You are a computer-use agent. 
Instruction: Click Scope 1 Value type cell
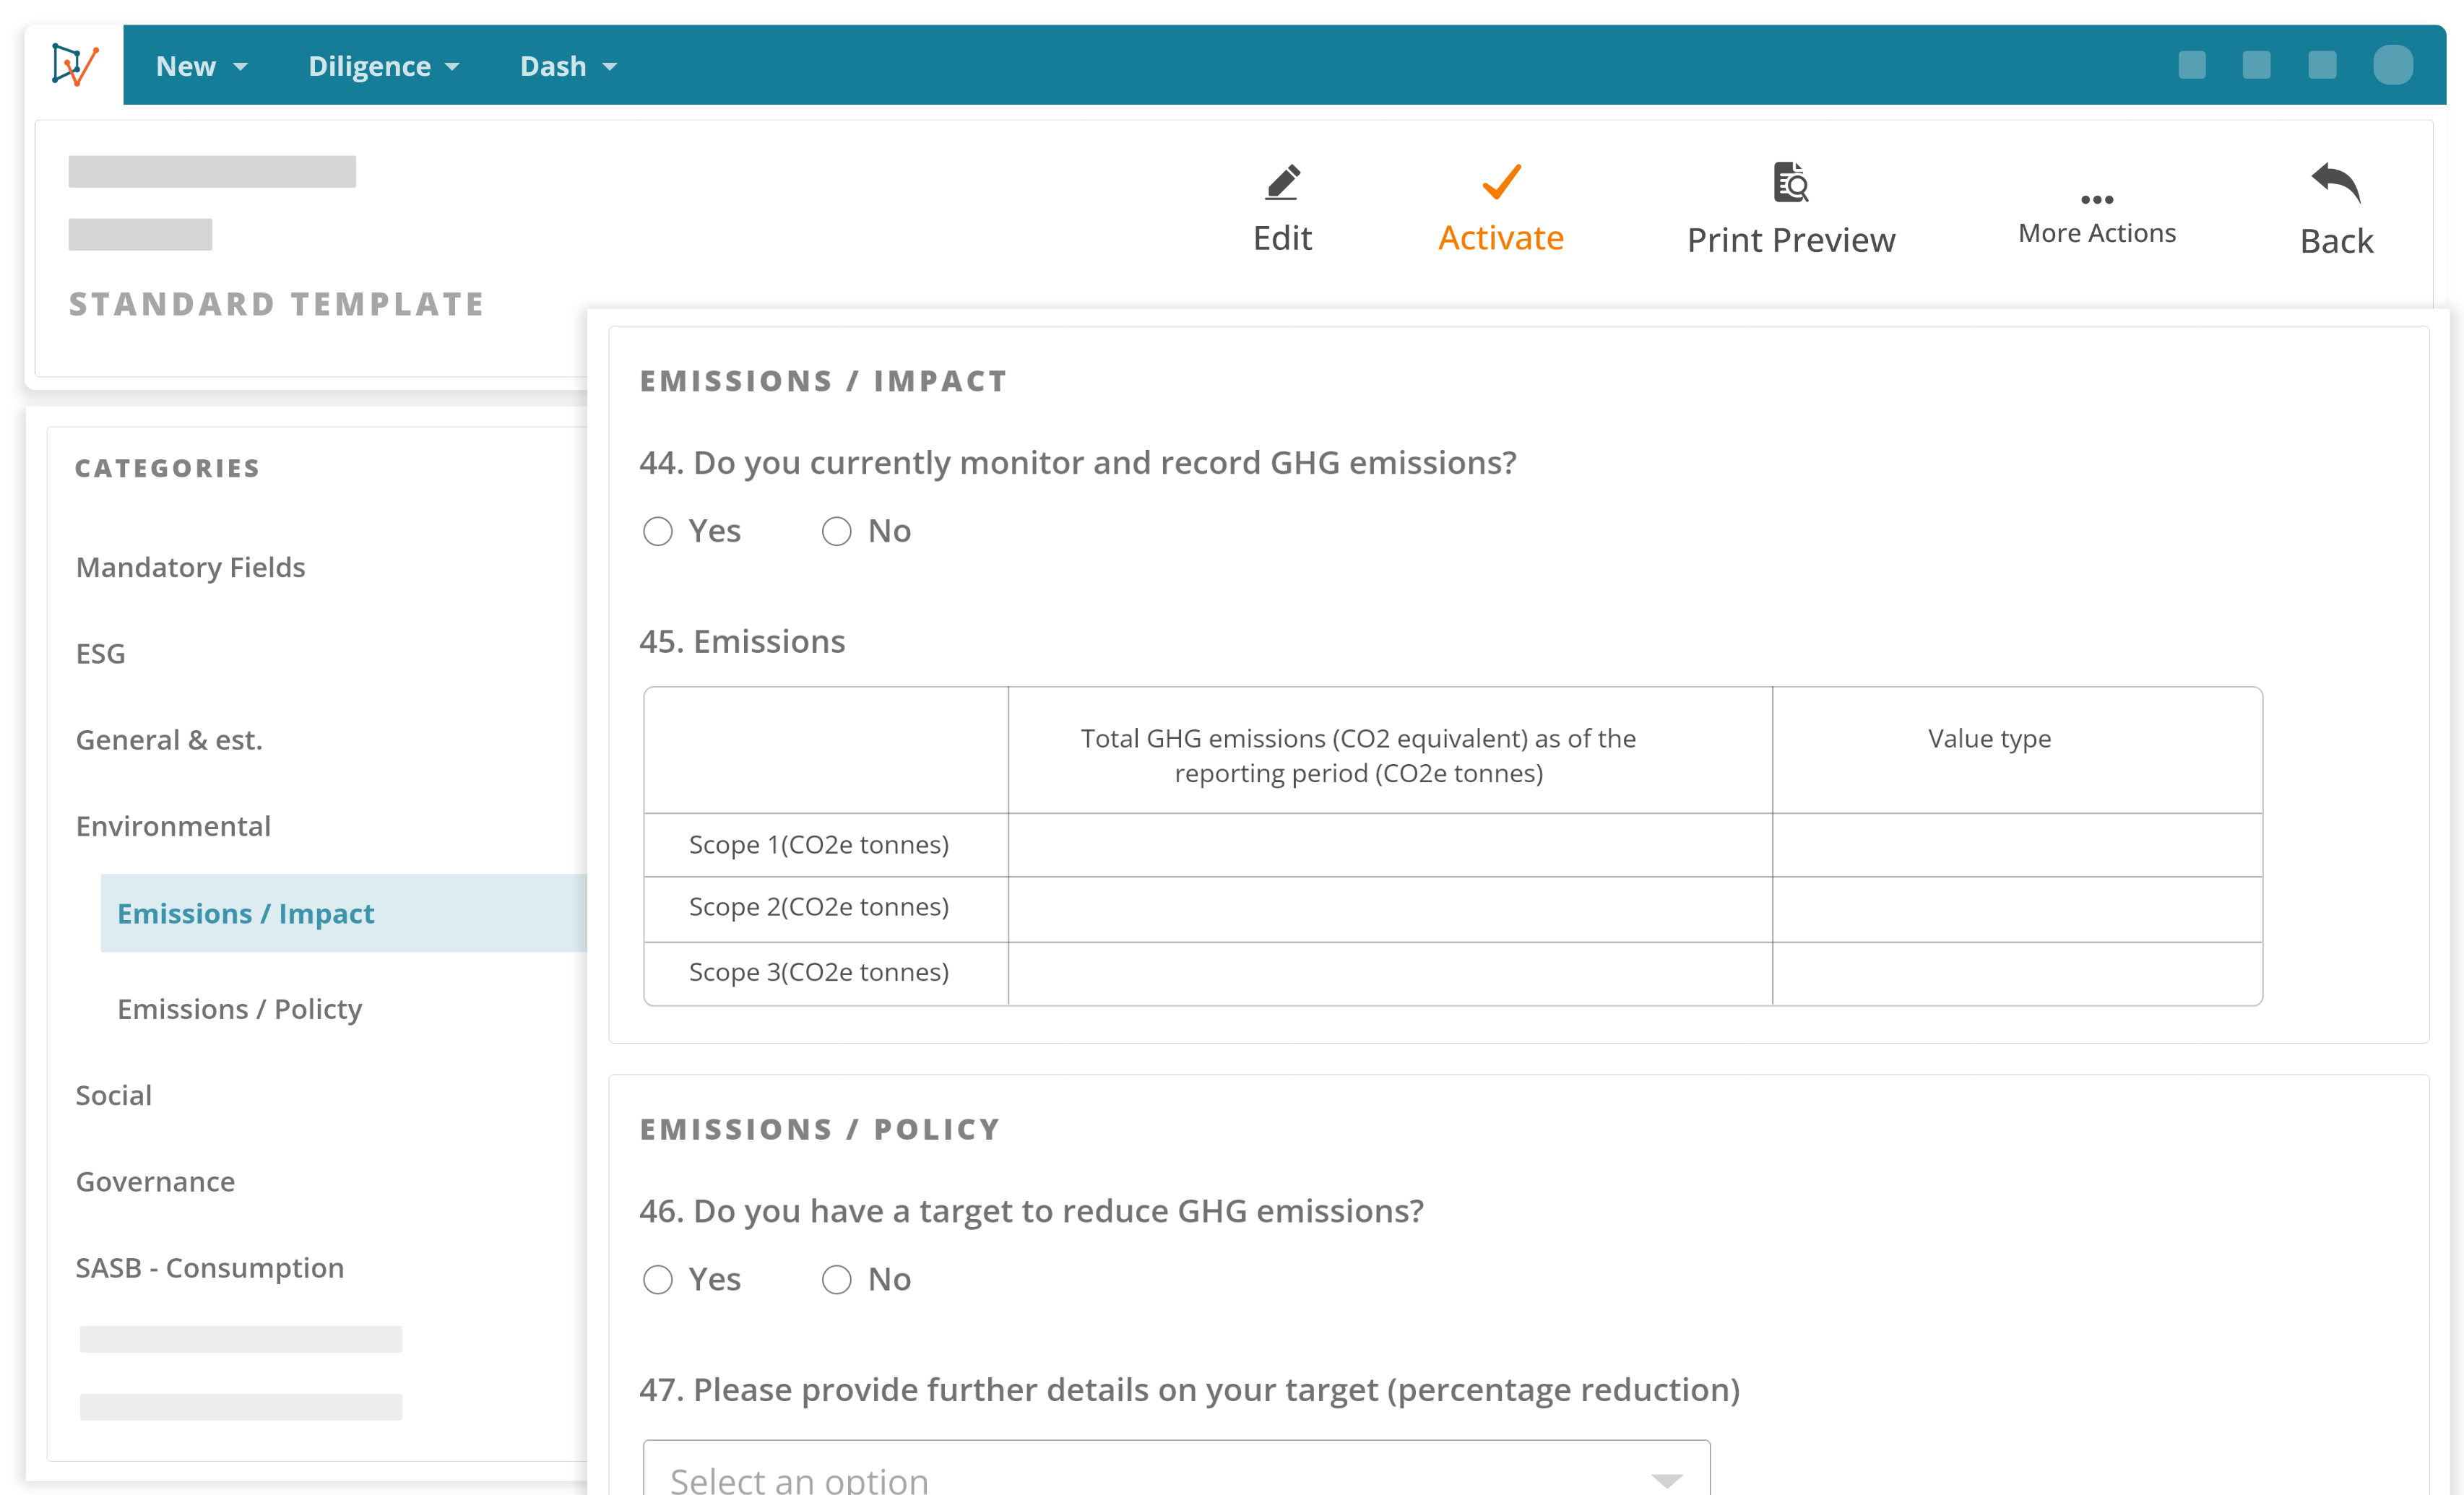click(x=2017, y=845)
